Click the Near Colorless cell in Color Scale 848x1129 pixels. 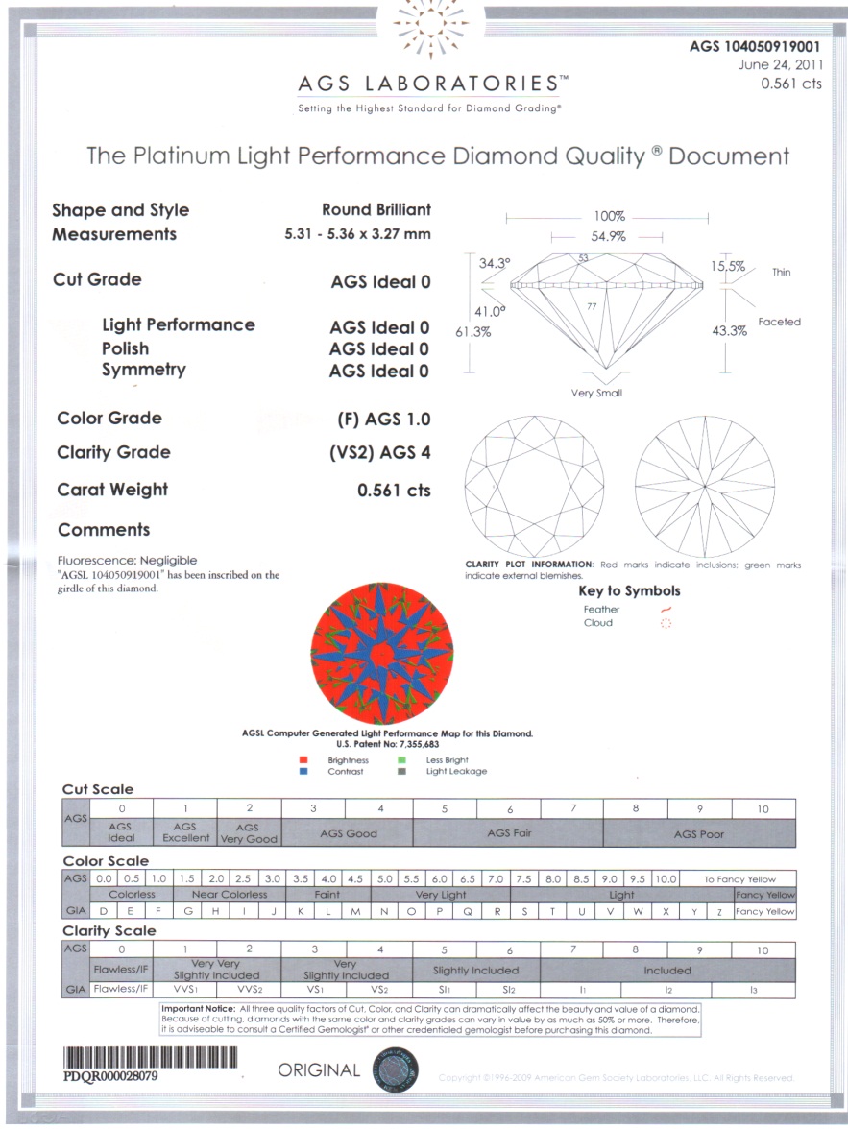[230, 895]
